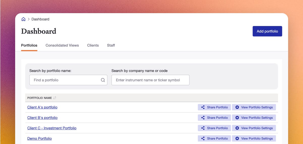The height and width of the screenshot is (144, 303).
Task: Open the Staff tab
Action: 111,45
